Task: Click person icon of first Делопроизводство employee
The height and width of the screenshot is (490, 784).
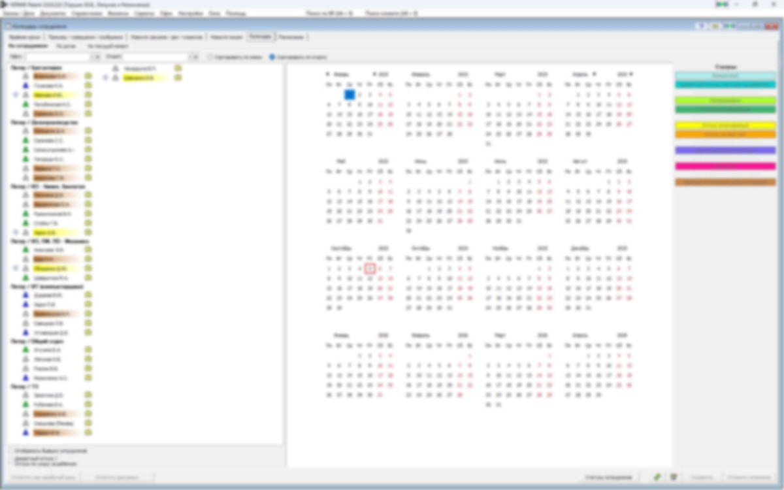Action: (x=25, y=131)
